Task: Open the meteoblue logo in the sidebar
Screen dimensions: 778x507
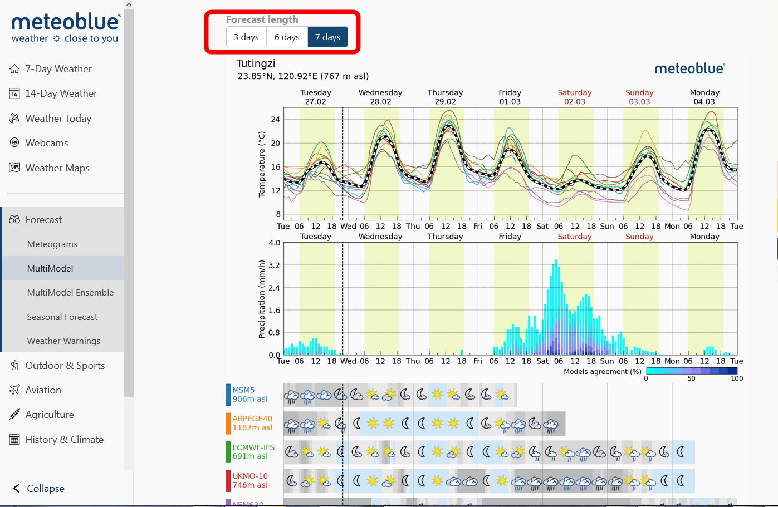Action: point(66,28)
